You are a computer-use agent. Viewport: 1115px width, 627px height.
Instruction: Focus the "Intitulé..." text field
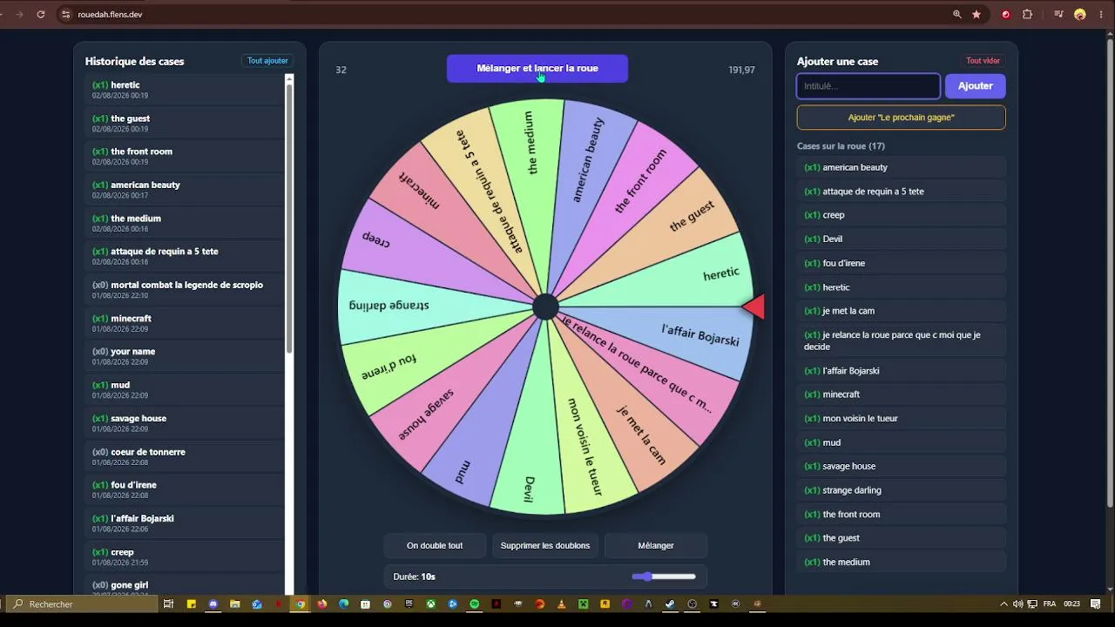click(868, 86)
